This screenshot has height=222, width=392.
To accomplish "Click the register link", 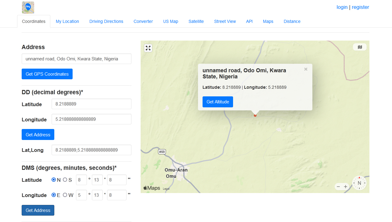I will [360, 7].
